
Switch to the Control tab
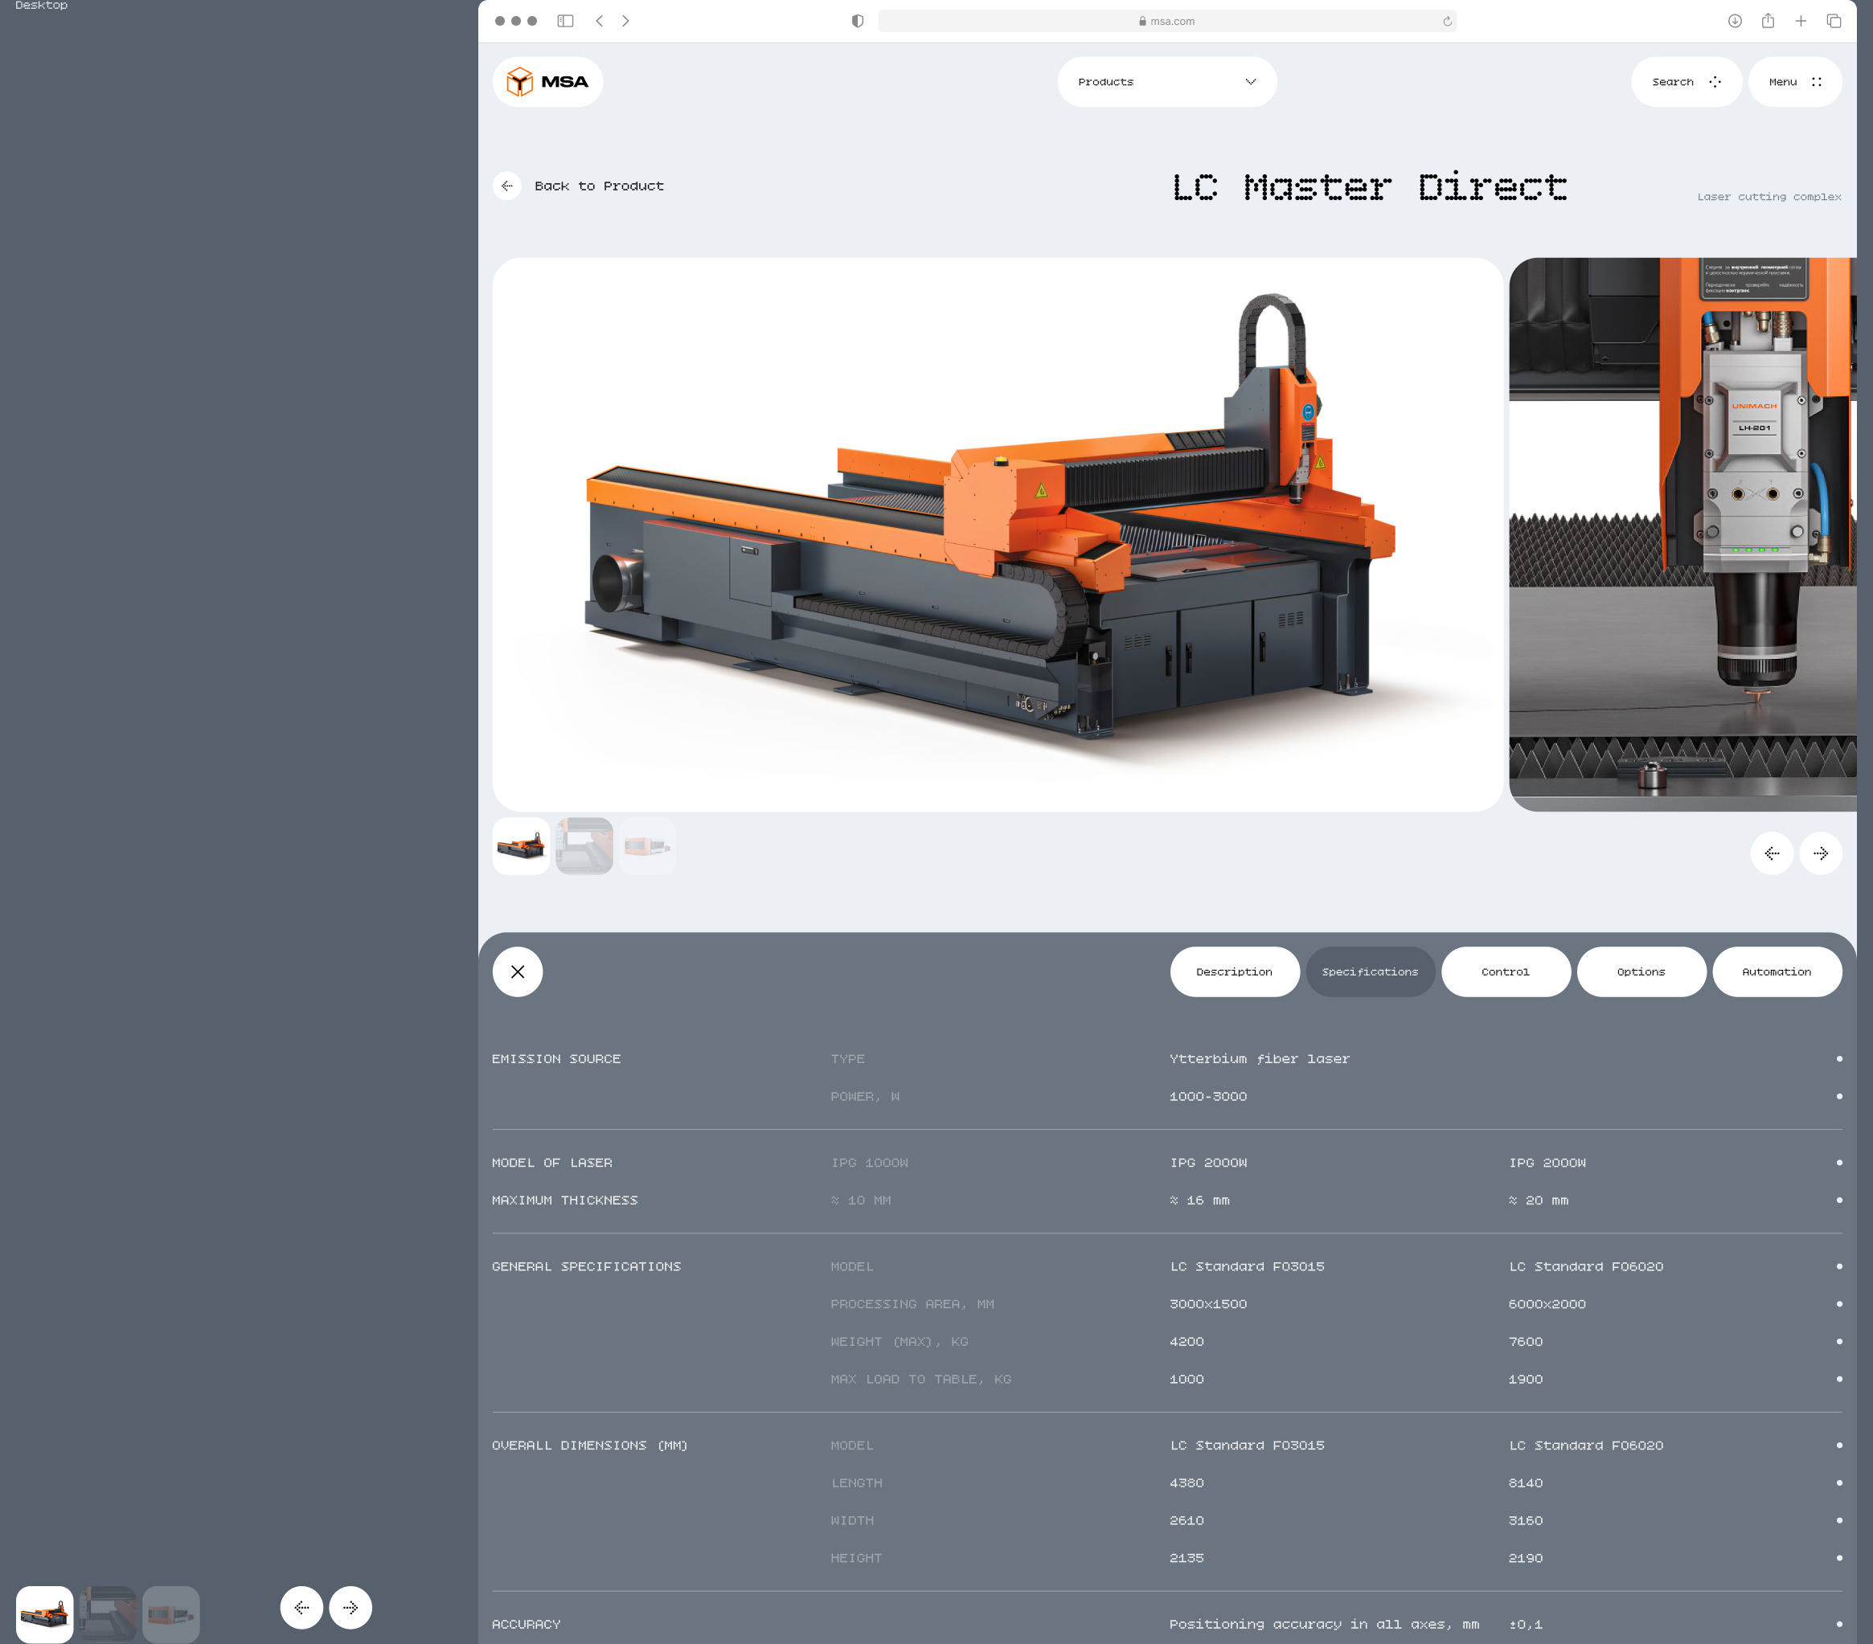[1505, 971]
